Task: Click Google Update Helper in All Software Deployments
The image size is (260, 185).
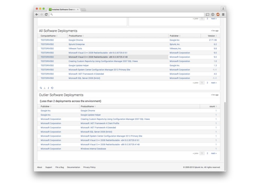Action: pos(79,66)
